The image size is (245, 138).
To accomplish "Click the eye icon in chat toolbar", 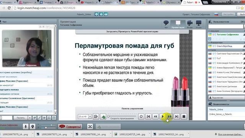I will (44, 118).
